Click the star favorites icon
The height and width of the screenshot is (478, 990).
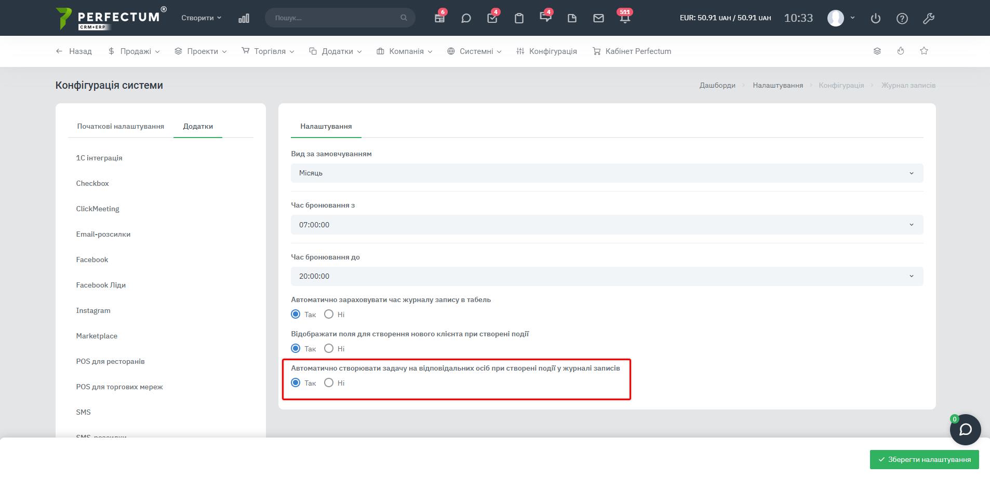[924, 51]
